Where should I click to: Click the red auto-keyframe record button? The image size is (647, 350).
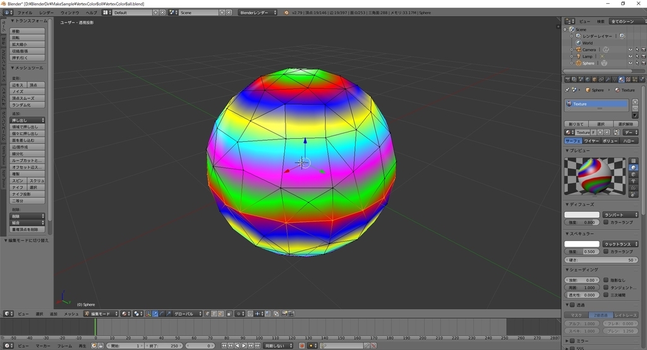point(301,346)
